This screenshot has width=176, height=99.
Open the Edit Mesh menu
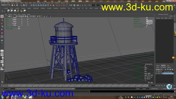[39, 3]
